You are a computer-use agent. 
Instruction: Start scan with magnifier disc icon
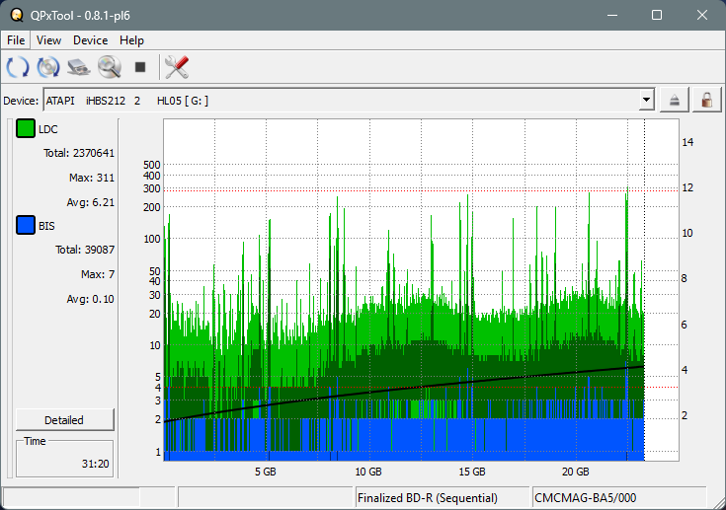tap(110, 67)
